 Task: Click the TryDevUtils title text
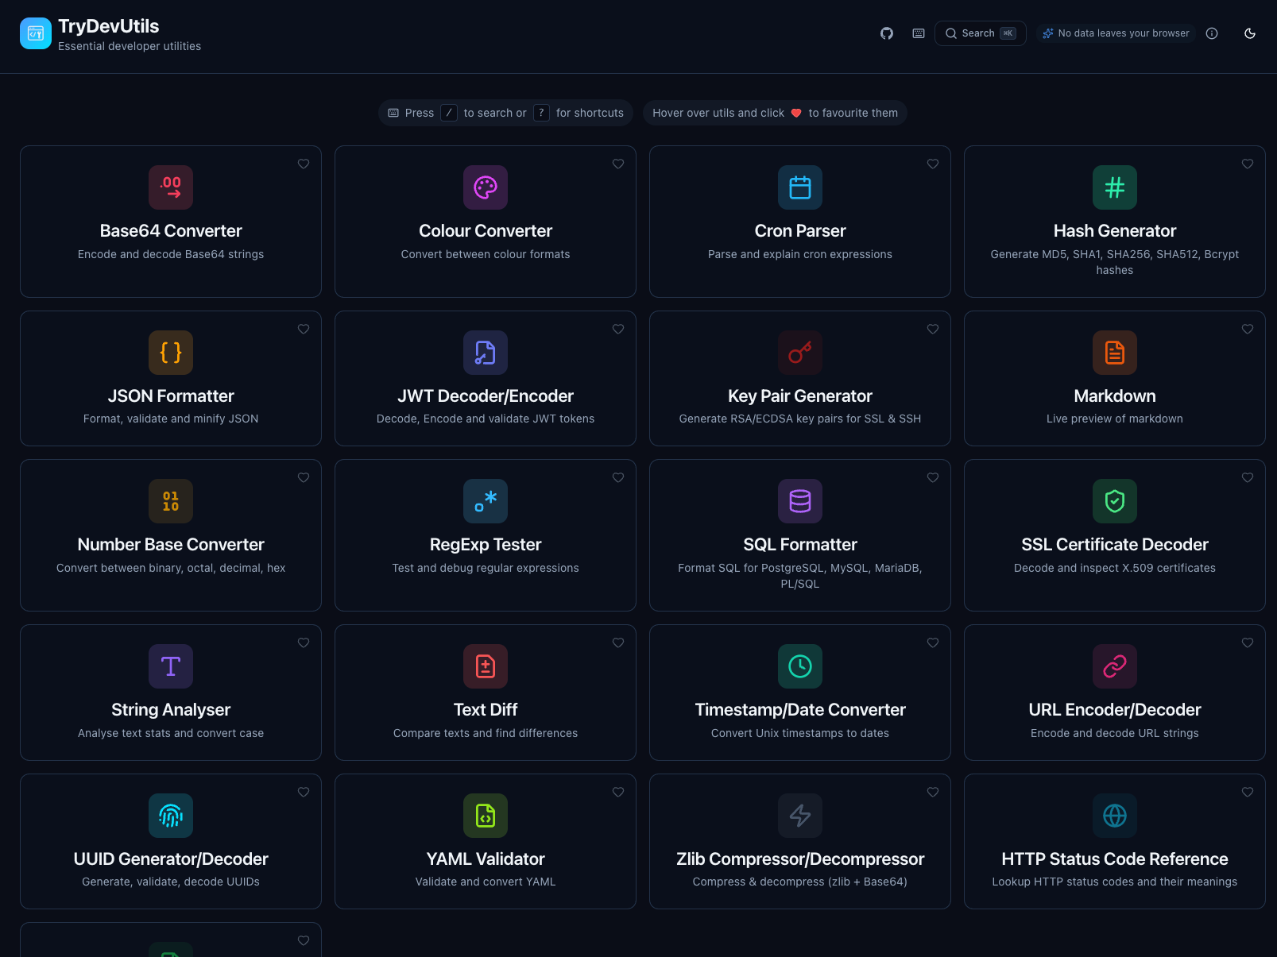[109, 26]
